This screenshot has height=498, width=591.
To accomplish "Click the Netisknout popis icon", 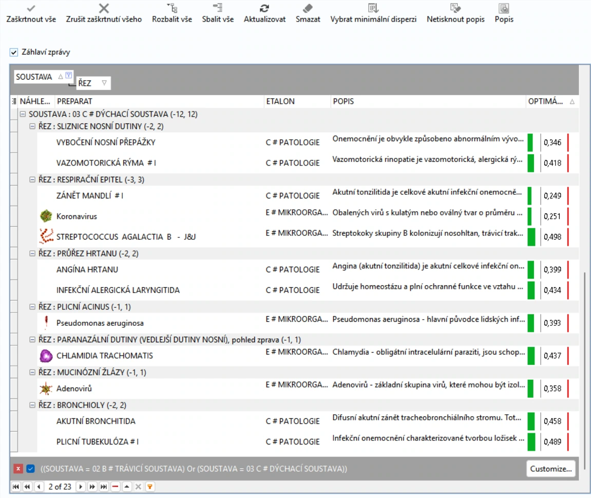I will pos(455,8).
